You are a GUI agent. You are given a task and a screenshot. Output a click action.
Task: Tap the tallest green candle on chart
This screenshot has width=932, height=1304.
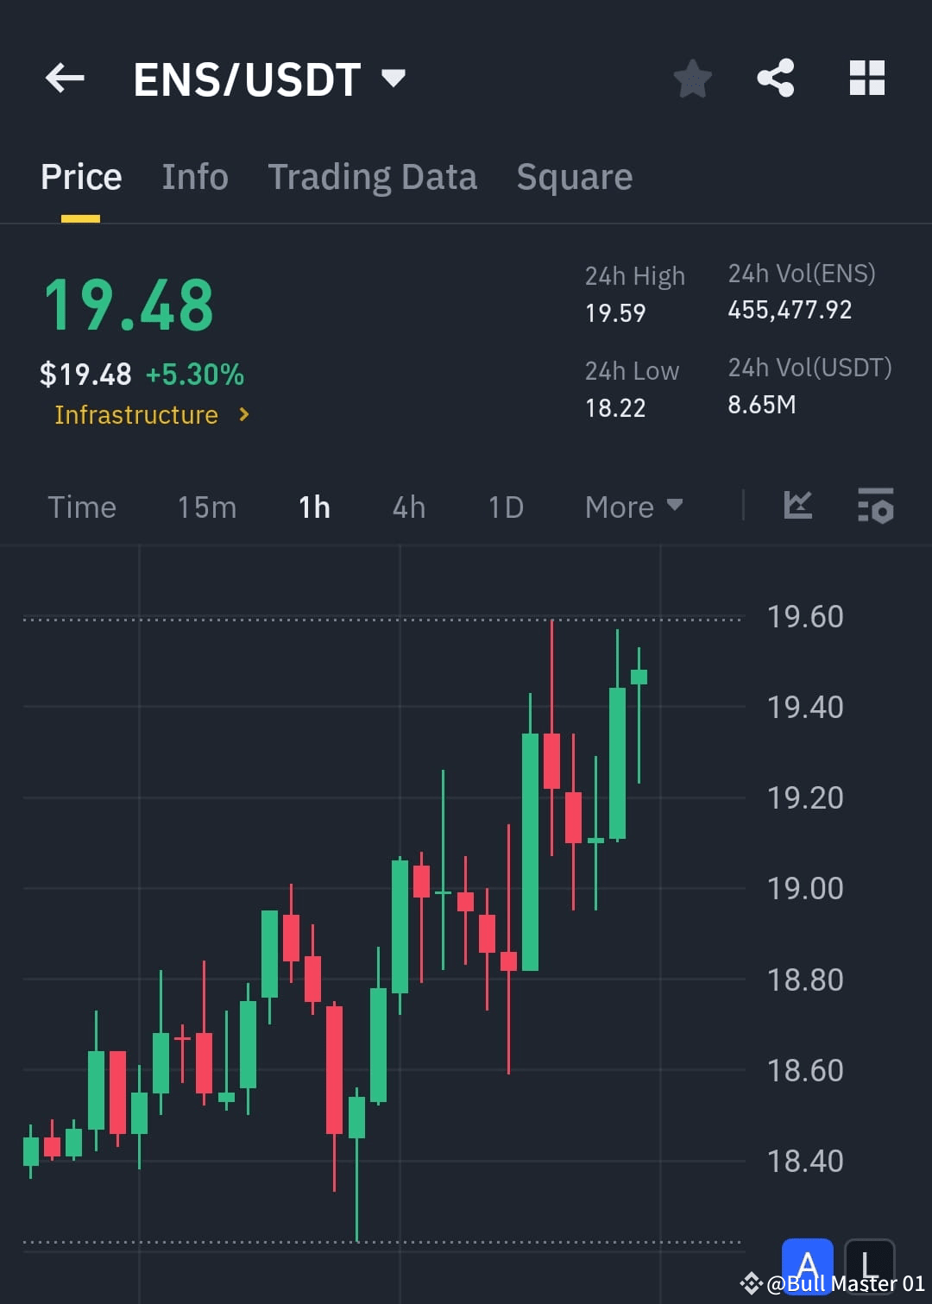(531, 854)
